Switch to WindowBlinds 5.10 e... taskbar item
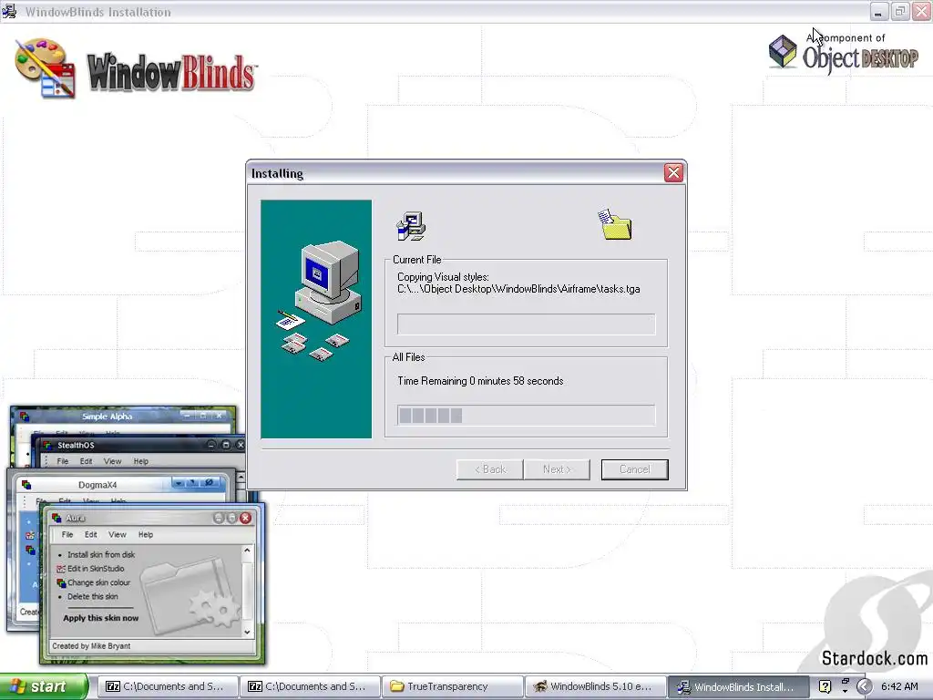Image resolution: width=933 pixels, height=700 pixels. (595, 686)
